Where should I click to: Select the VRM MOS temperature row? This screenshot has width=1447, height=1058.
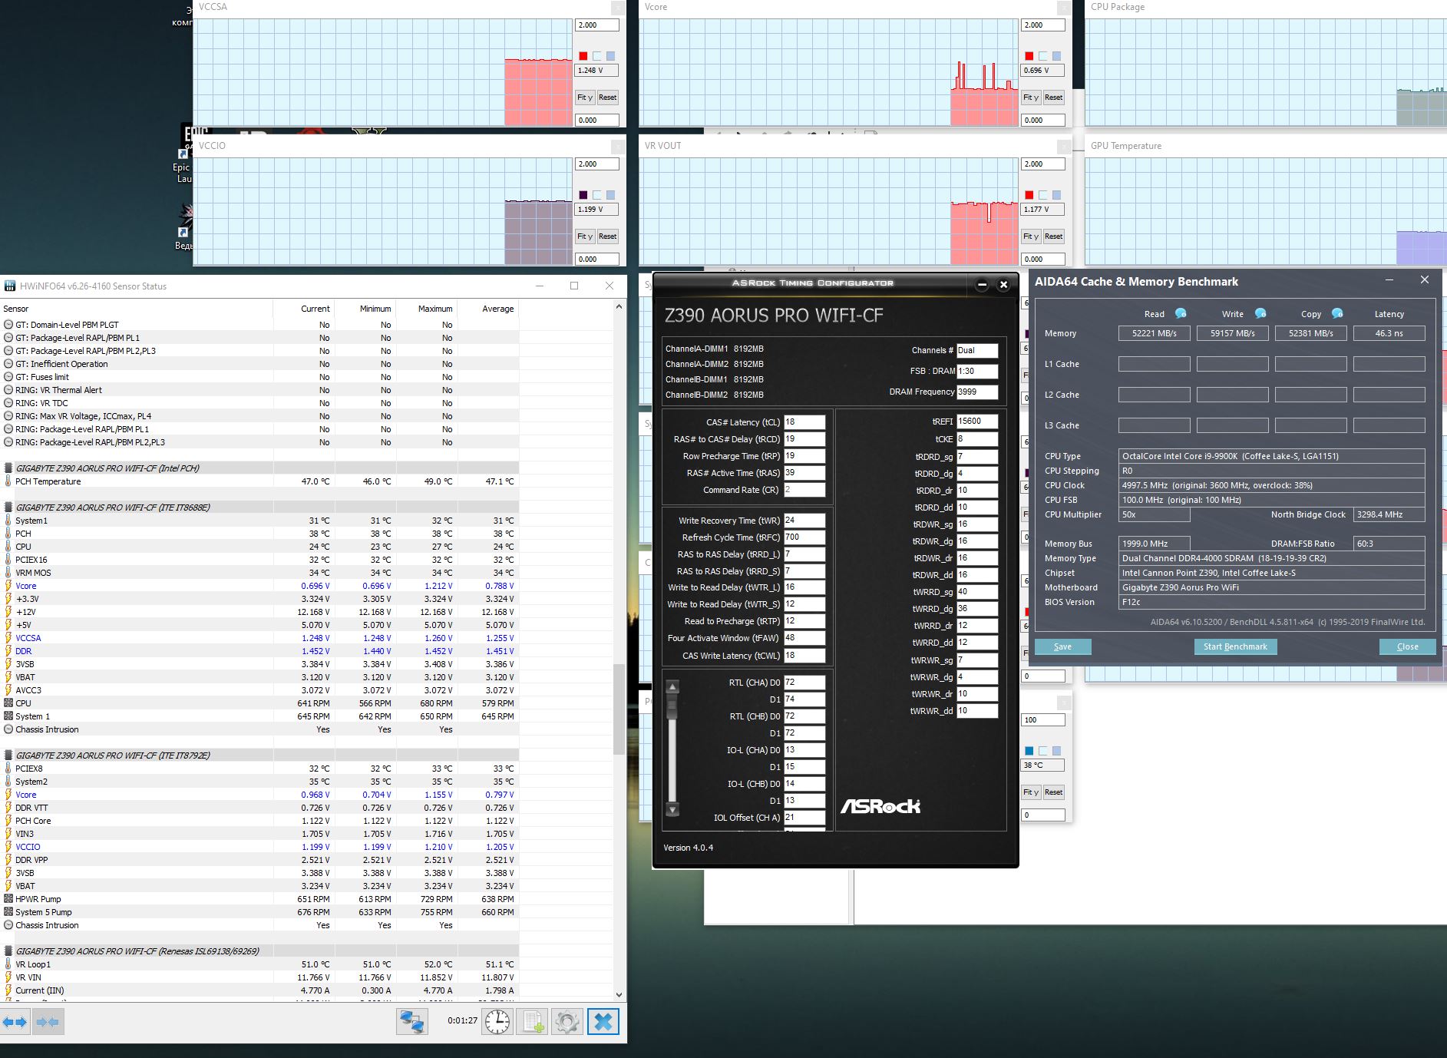pos(259,573)
